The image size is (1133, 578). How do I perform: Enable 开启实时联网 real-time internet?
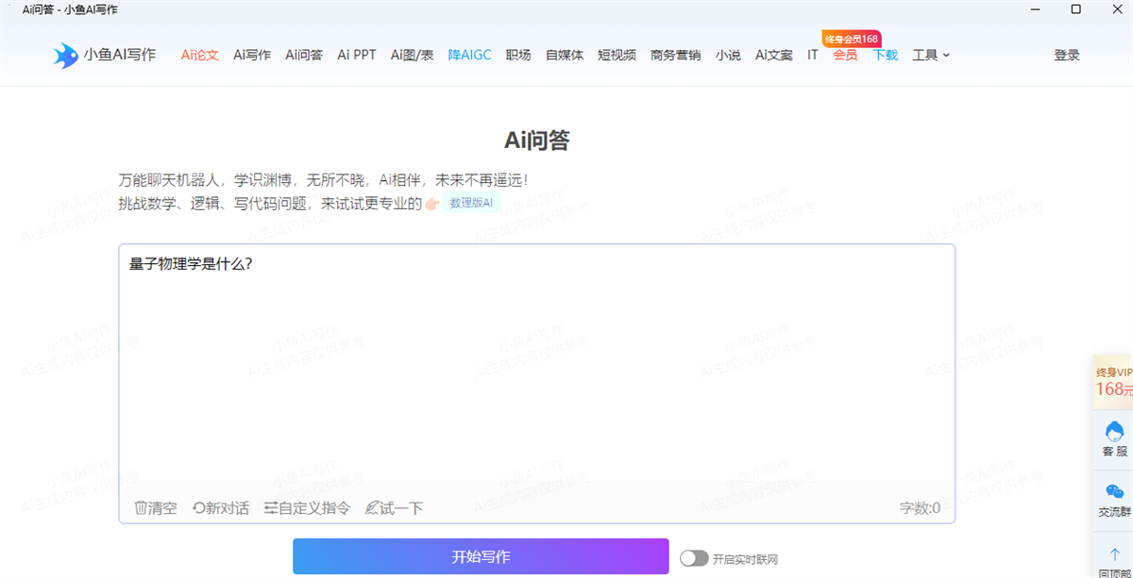pyautogui.click(x=696, y=557)
